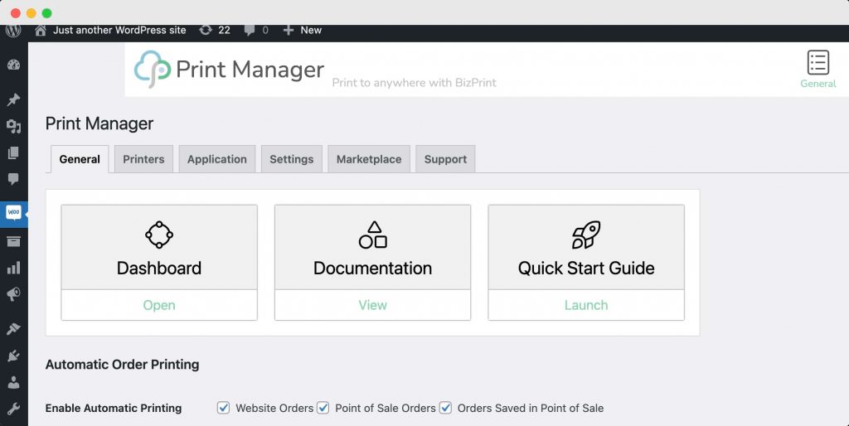Click the Quick Start Guide rocket icon
The image size is (849, 426).
(586, 235)
